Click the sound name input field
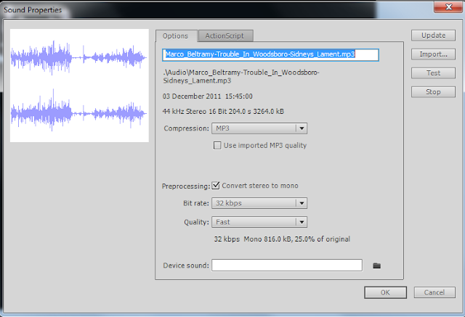Screen dimensions: 465x317 (x=270, y=54)
